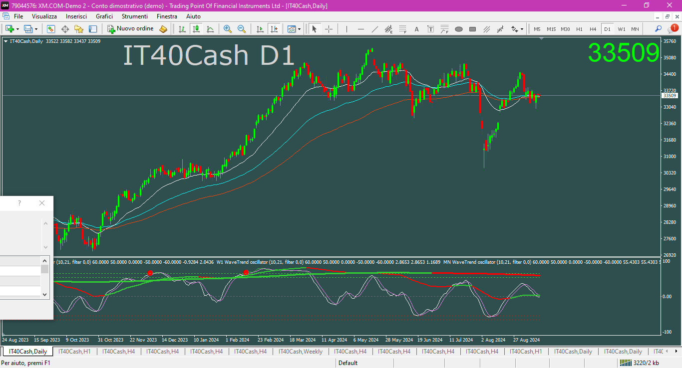Switch to the IT40Cash,Weekly chart tab
The height and width of the screenshot is (368, 682).
[x=301, y=352]
